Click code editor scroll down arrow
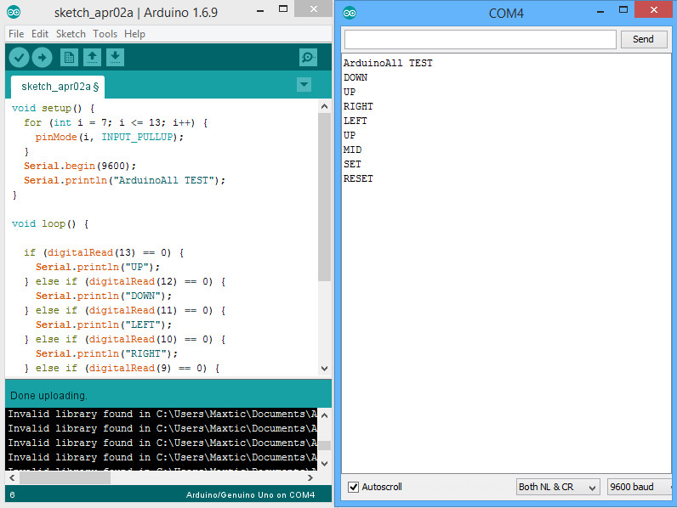The height and width of the screenshot is (508, 677). pyautogui.click(x=325, y=369)
